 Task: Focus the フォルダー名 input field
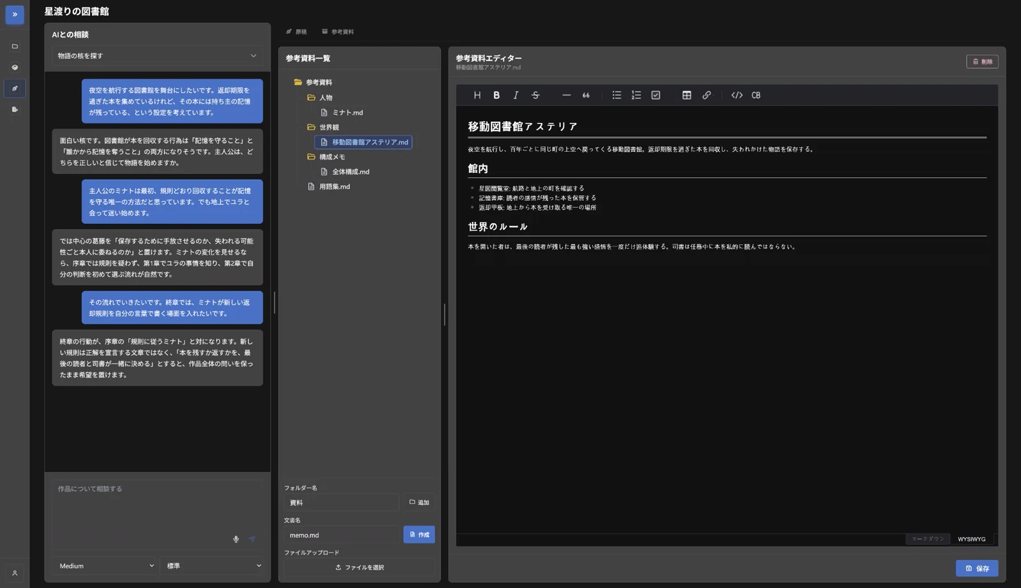click(x=341, y=503)
